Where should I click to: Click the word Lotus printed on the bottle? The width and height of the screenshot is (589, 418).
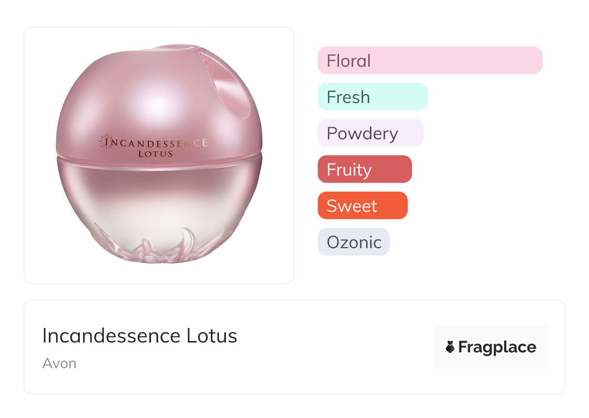155,154
